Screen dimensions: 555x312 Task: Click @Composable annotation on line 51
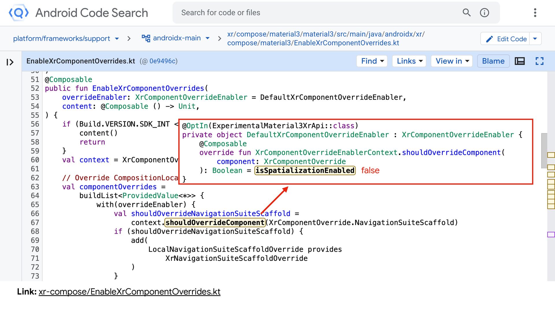[69, 79]
